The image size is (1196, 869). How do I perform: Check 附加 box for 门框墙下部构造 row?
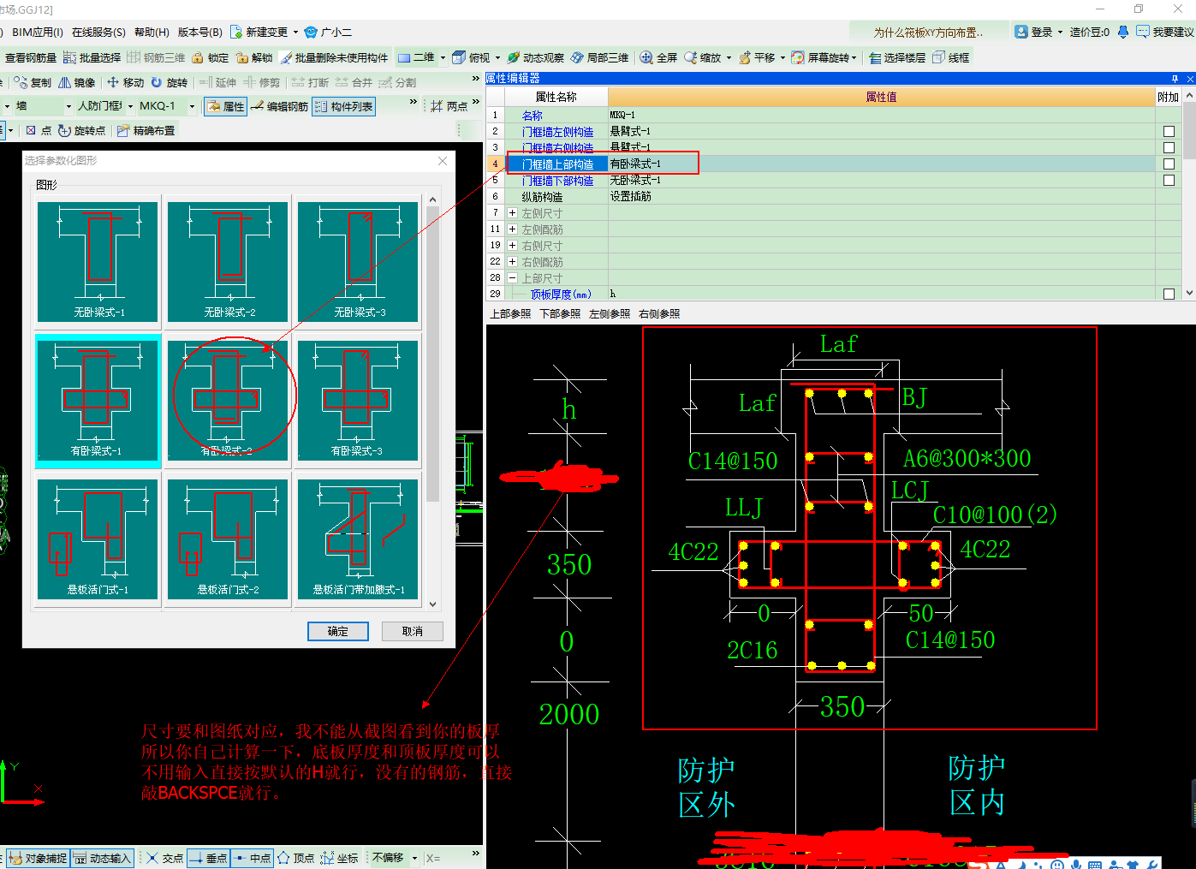1169,181
